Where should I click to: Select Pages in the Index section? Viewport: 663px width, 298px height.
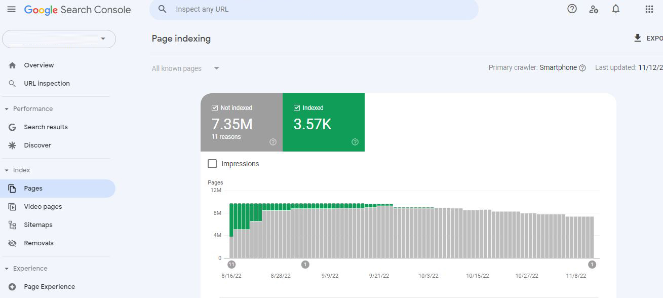coord(58,189)
